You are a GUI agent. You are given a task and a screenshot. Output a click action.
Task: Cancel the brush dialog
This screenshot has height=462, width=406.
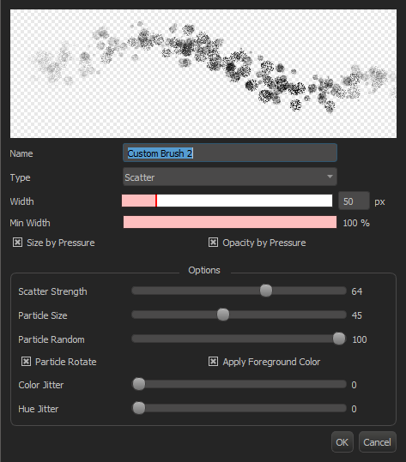tap(377, 442)
